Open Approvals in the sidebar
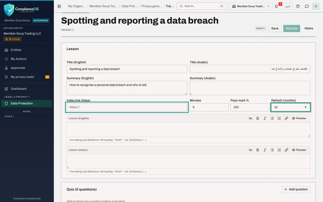This screenshot has width=323, height=202. pos(27,68)
